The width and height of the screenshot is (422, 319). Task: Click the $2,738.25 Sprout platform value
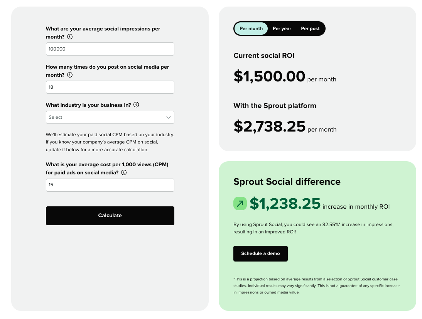pos(269,127)
